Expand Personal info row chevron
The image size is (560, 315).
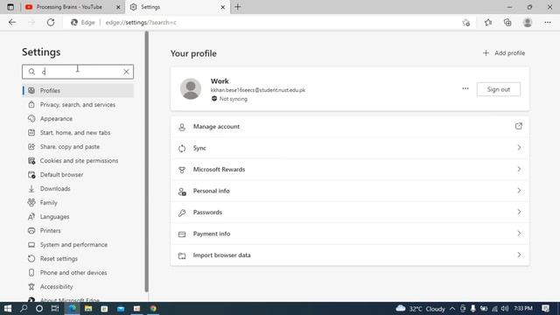tap(519, 191)
